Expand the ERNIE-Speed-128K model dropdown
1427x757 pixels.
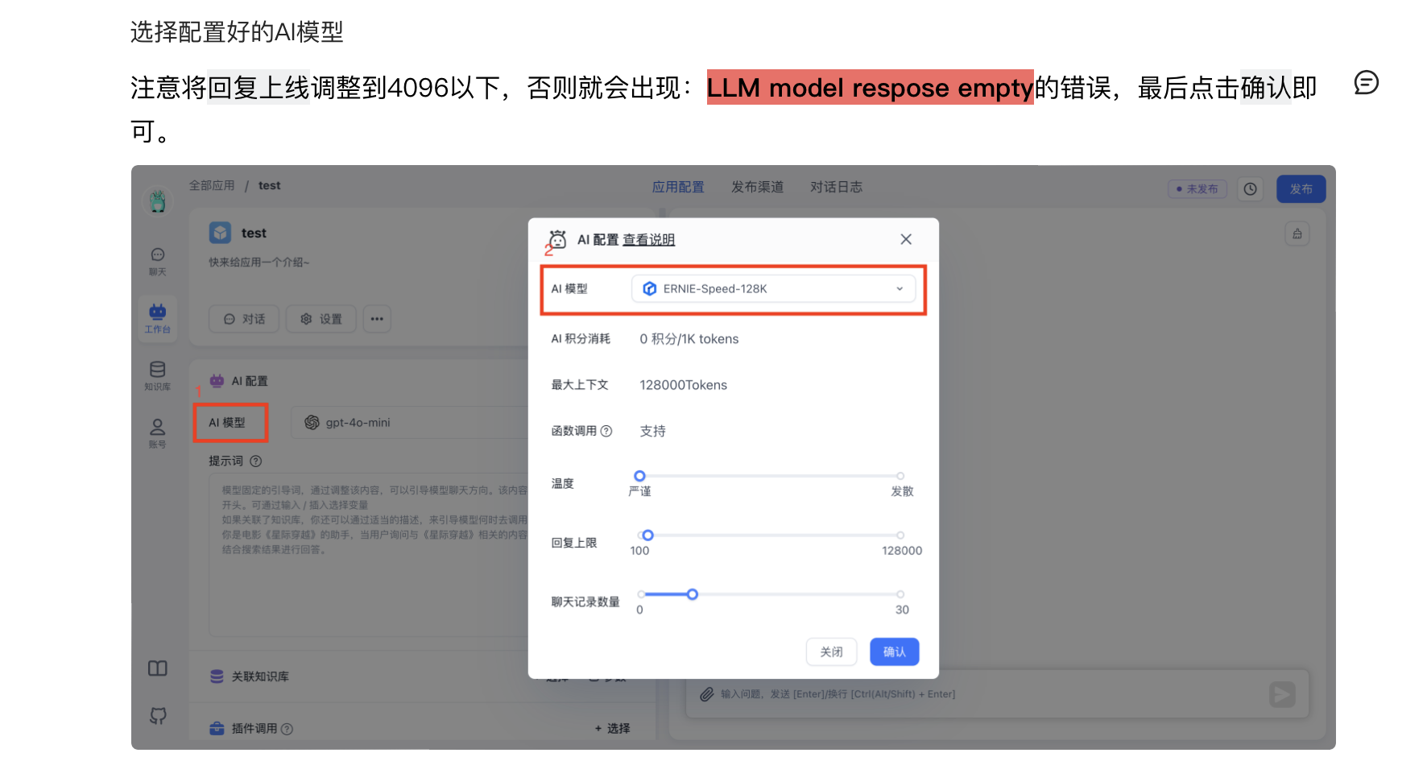(x=773, y=289)
